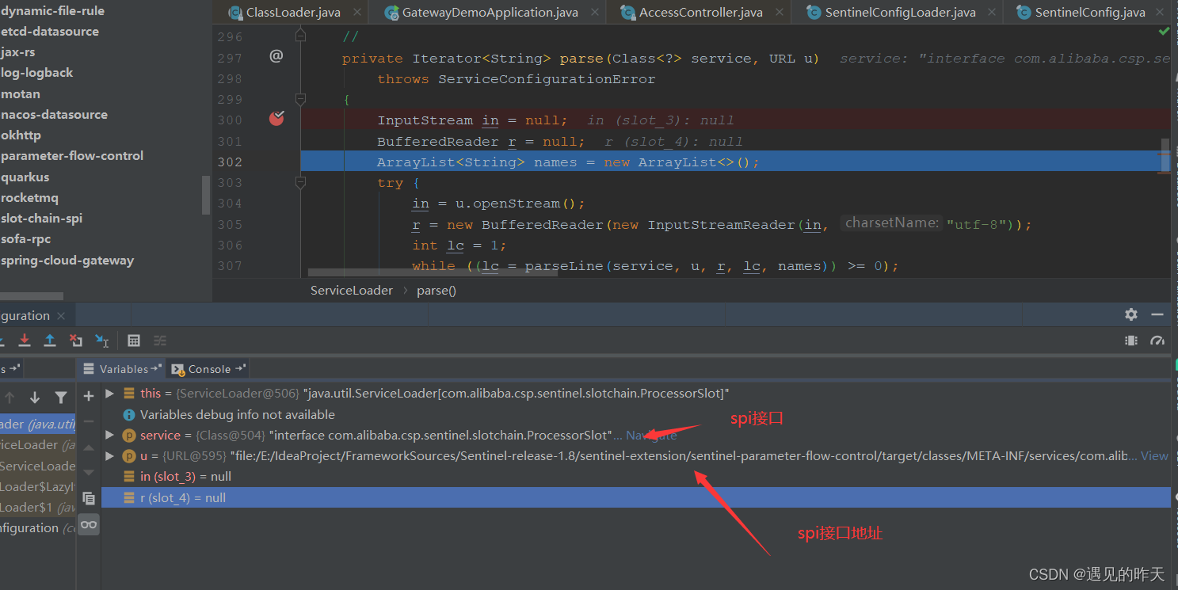The width and height of the screenshot is (1178, 590).
Task: Toggle the glasses show watches icon
Action: 89,524
